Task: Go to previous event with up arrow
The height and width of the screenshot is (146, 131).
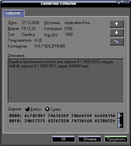Action: [117, 24]
